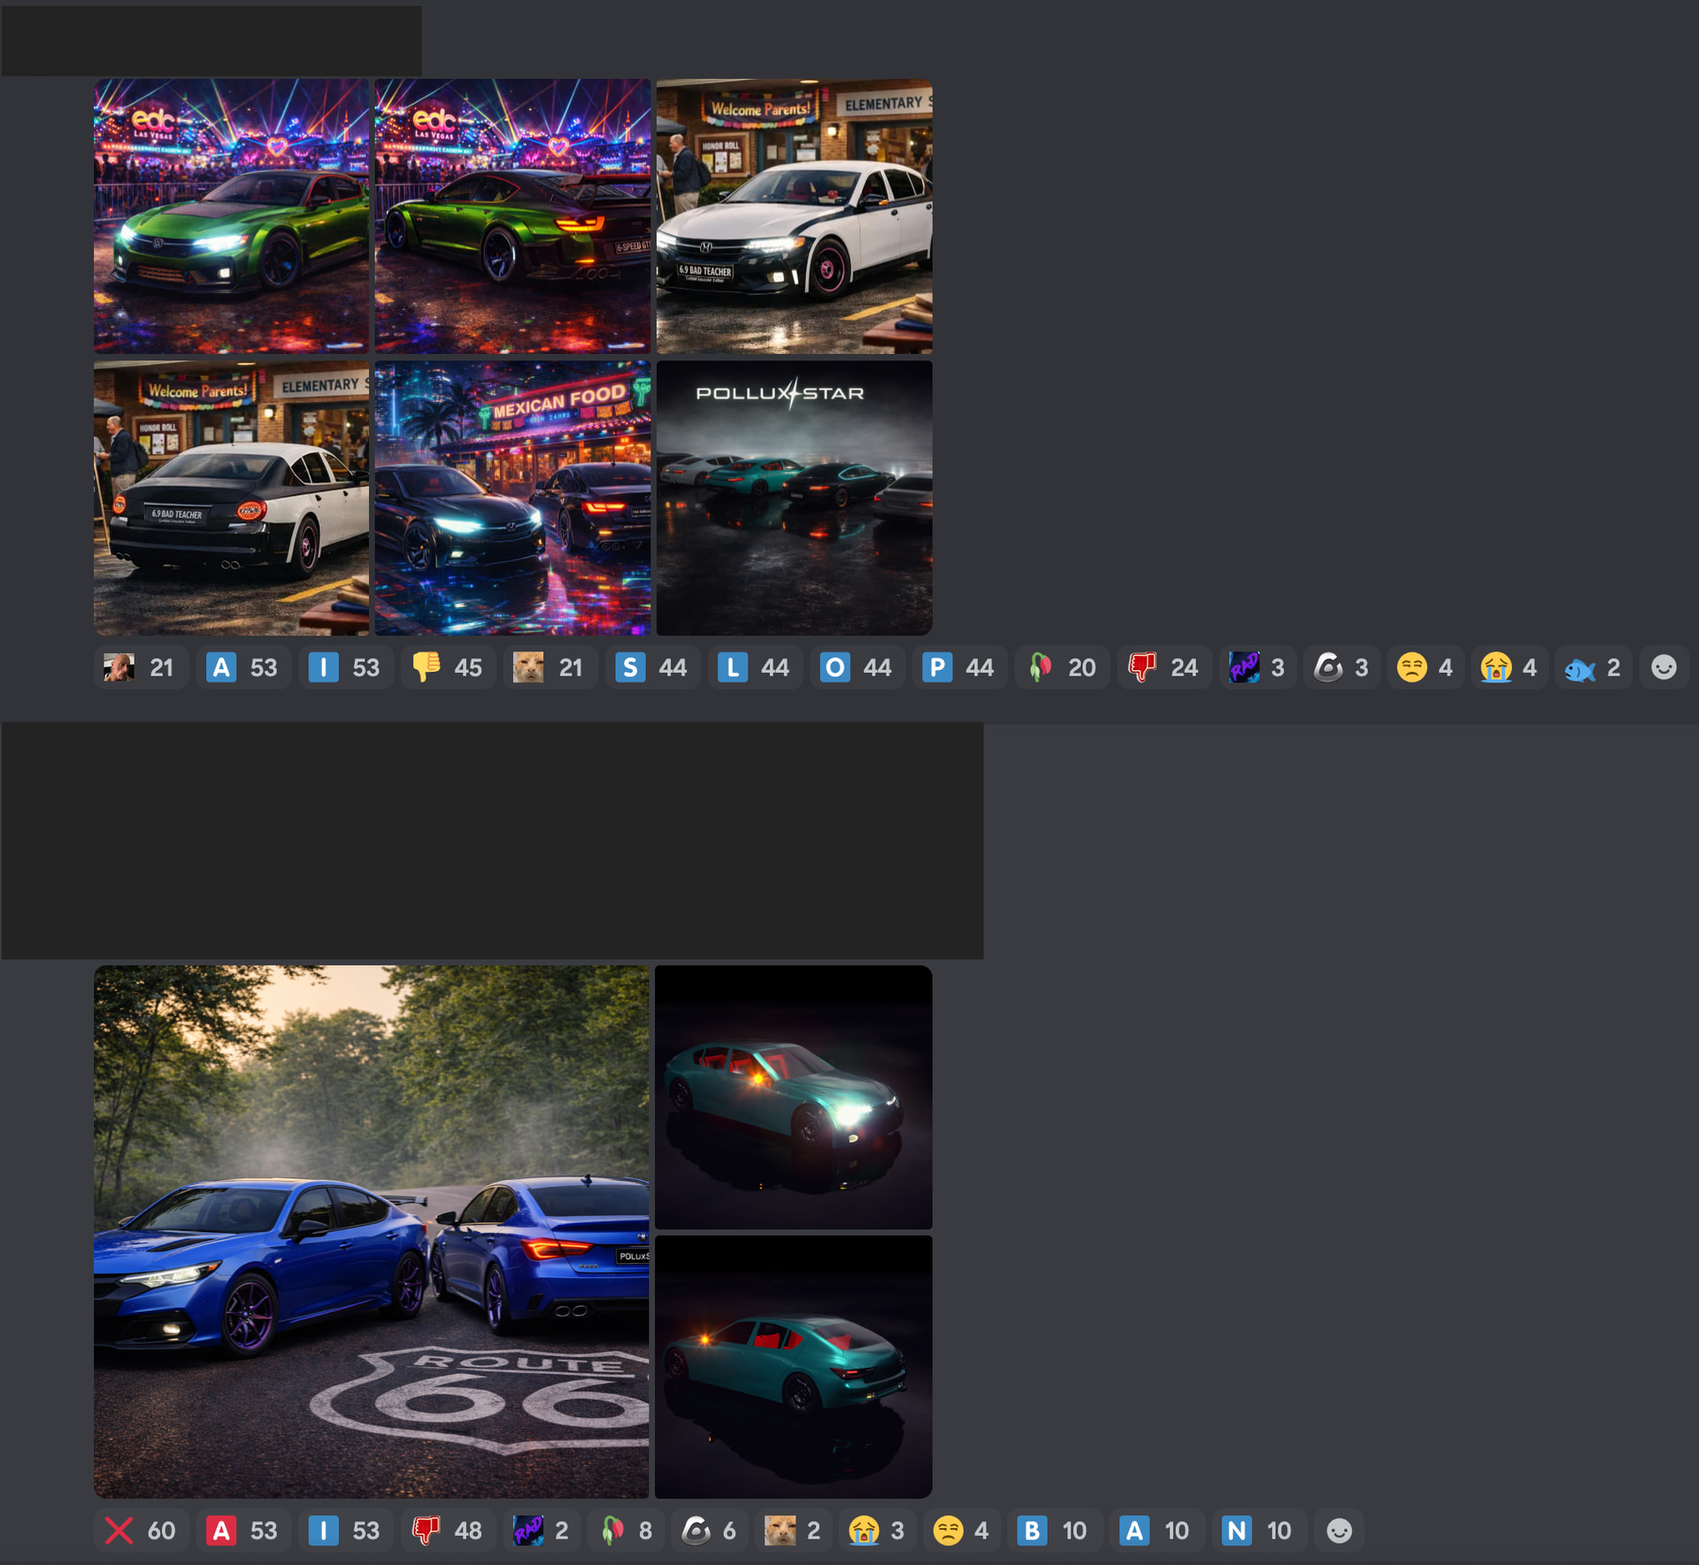This screenshot has height=1565, width=1699.
Task: Open the Route 66 blue cars image
Action: click(371, 1231)
